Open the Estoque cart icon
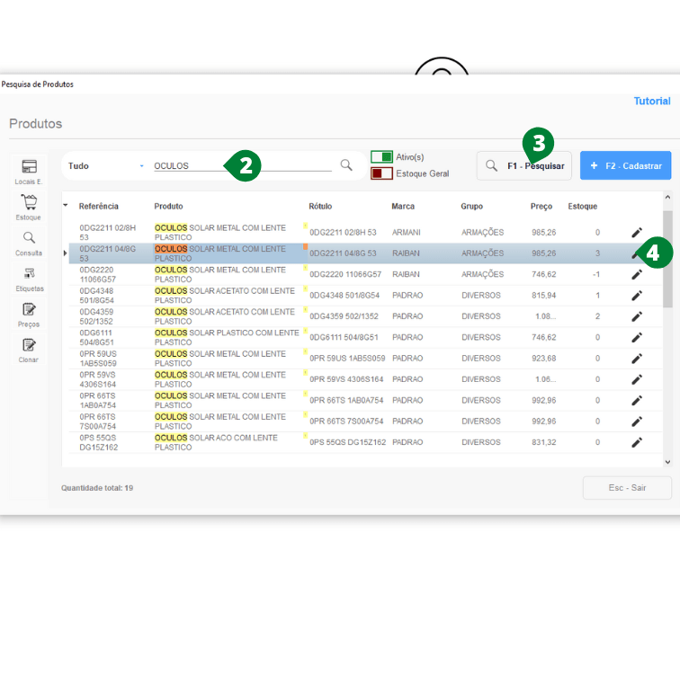This screenshot has width=680, height=683. 29,207
